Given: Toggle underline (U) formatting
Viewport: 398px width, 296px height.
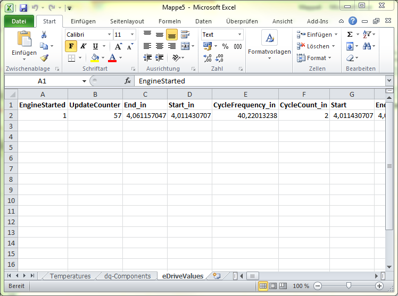Looking at the screenshot, I should point(95,46).
